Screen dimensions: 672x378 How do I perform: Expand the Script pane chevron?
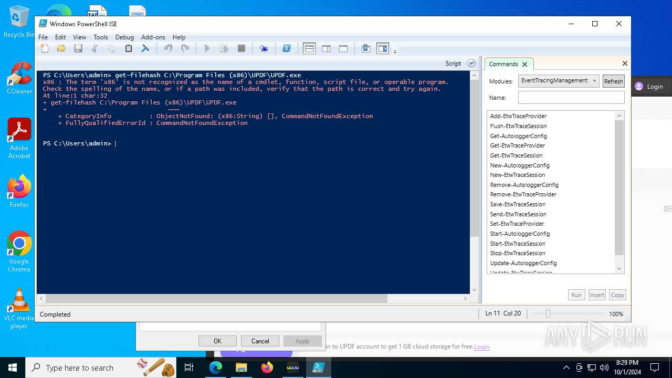pyautogui.click(x=471, y=63)
